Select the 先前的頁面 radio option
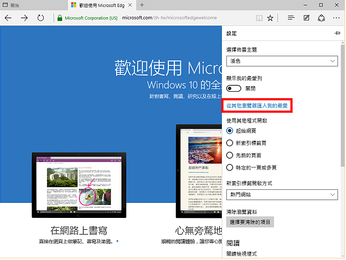Image resolution: width=346 pixels, height=260 pixels. 229,155
